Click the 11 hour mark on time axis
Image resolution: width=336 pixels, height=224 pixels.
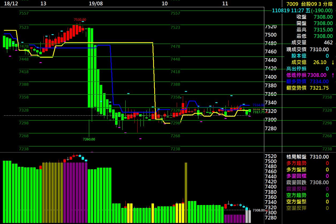click(225, 3)
